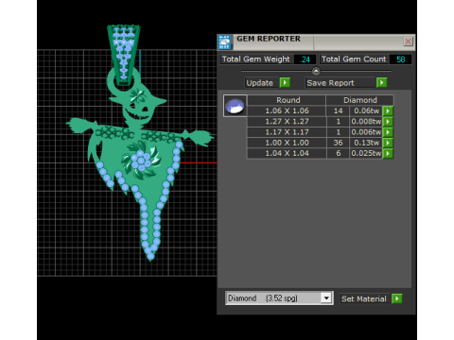Close the Gem Reporter window
The image size is (454, 340).
pyautogui.click(x=408, y=42)
